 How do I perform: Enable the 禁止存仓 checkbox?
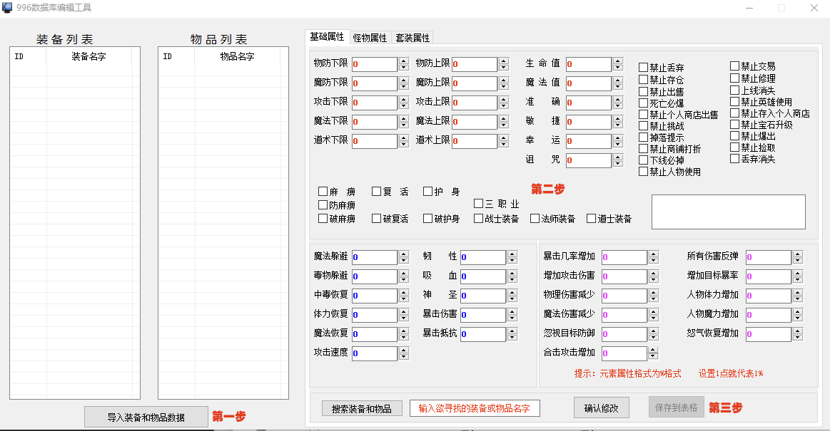coord(643,79)
